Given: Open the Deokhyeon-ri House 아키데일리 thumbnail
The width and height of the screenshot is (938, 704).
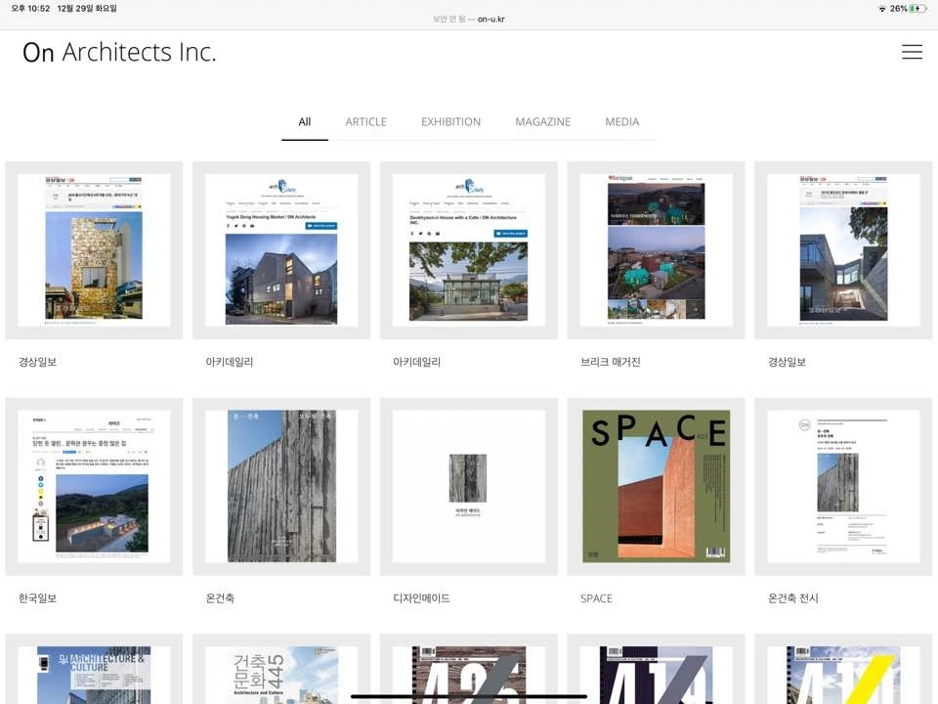Looking at the screenshot, I should click(x=468, y=249).
